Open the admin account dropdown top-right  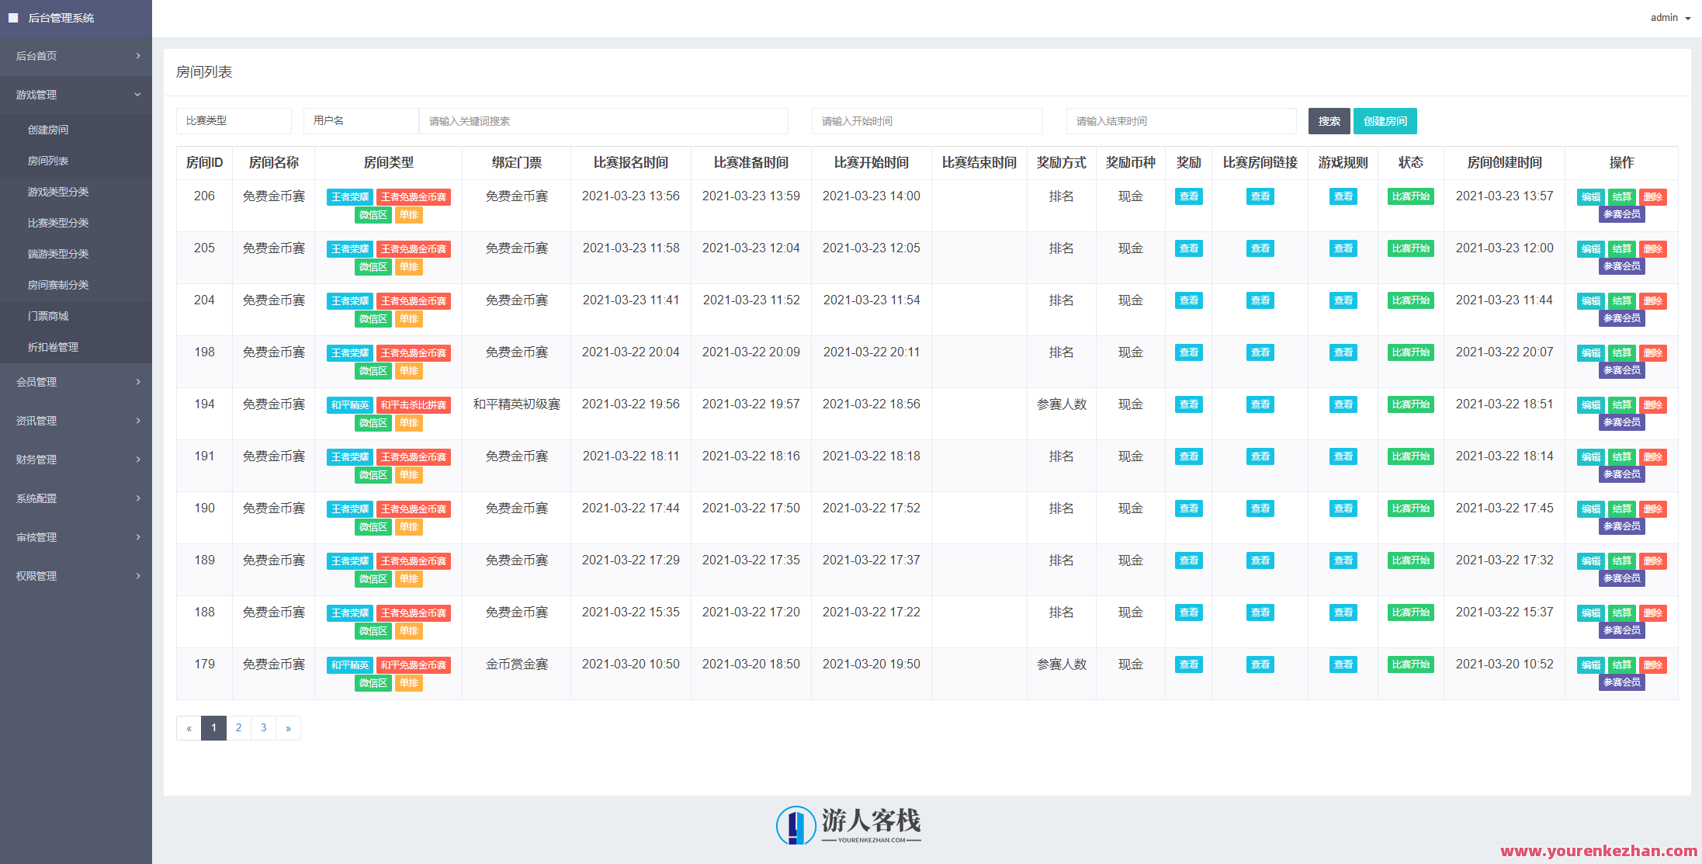click(1667, 17)
